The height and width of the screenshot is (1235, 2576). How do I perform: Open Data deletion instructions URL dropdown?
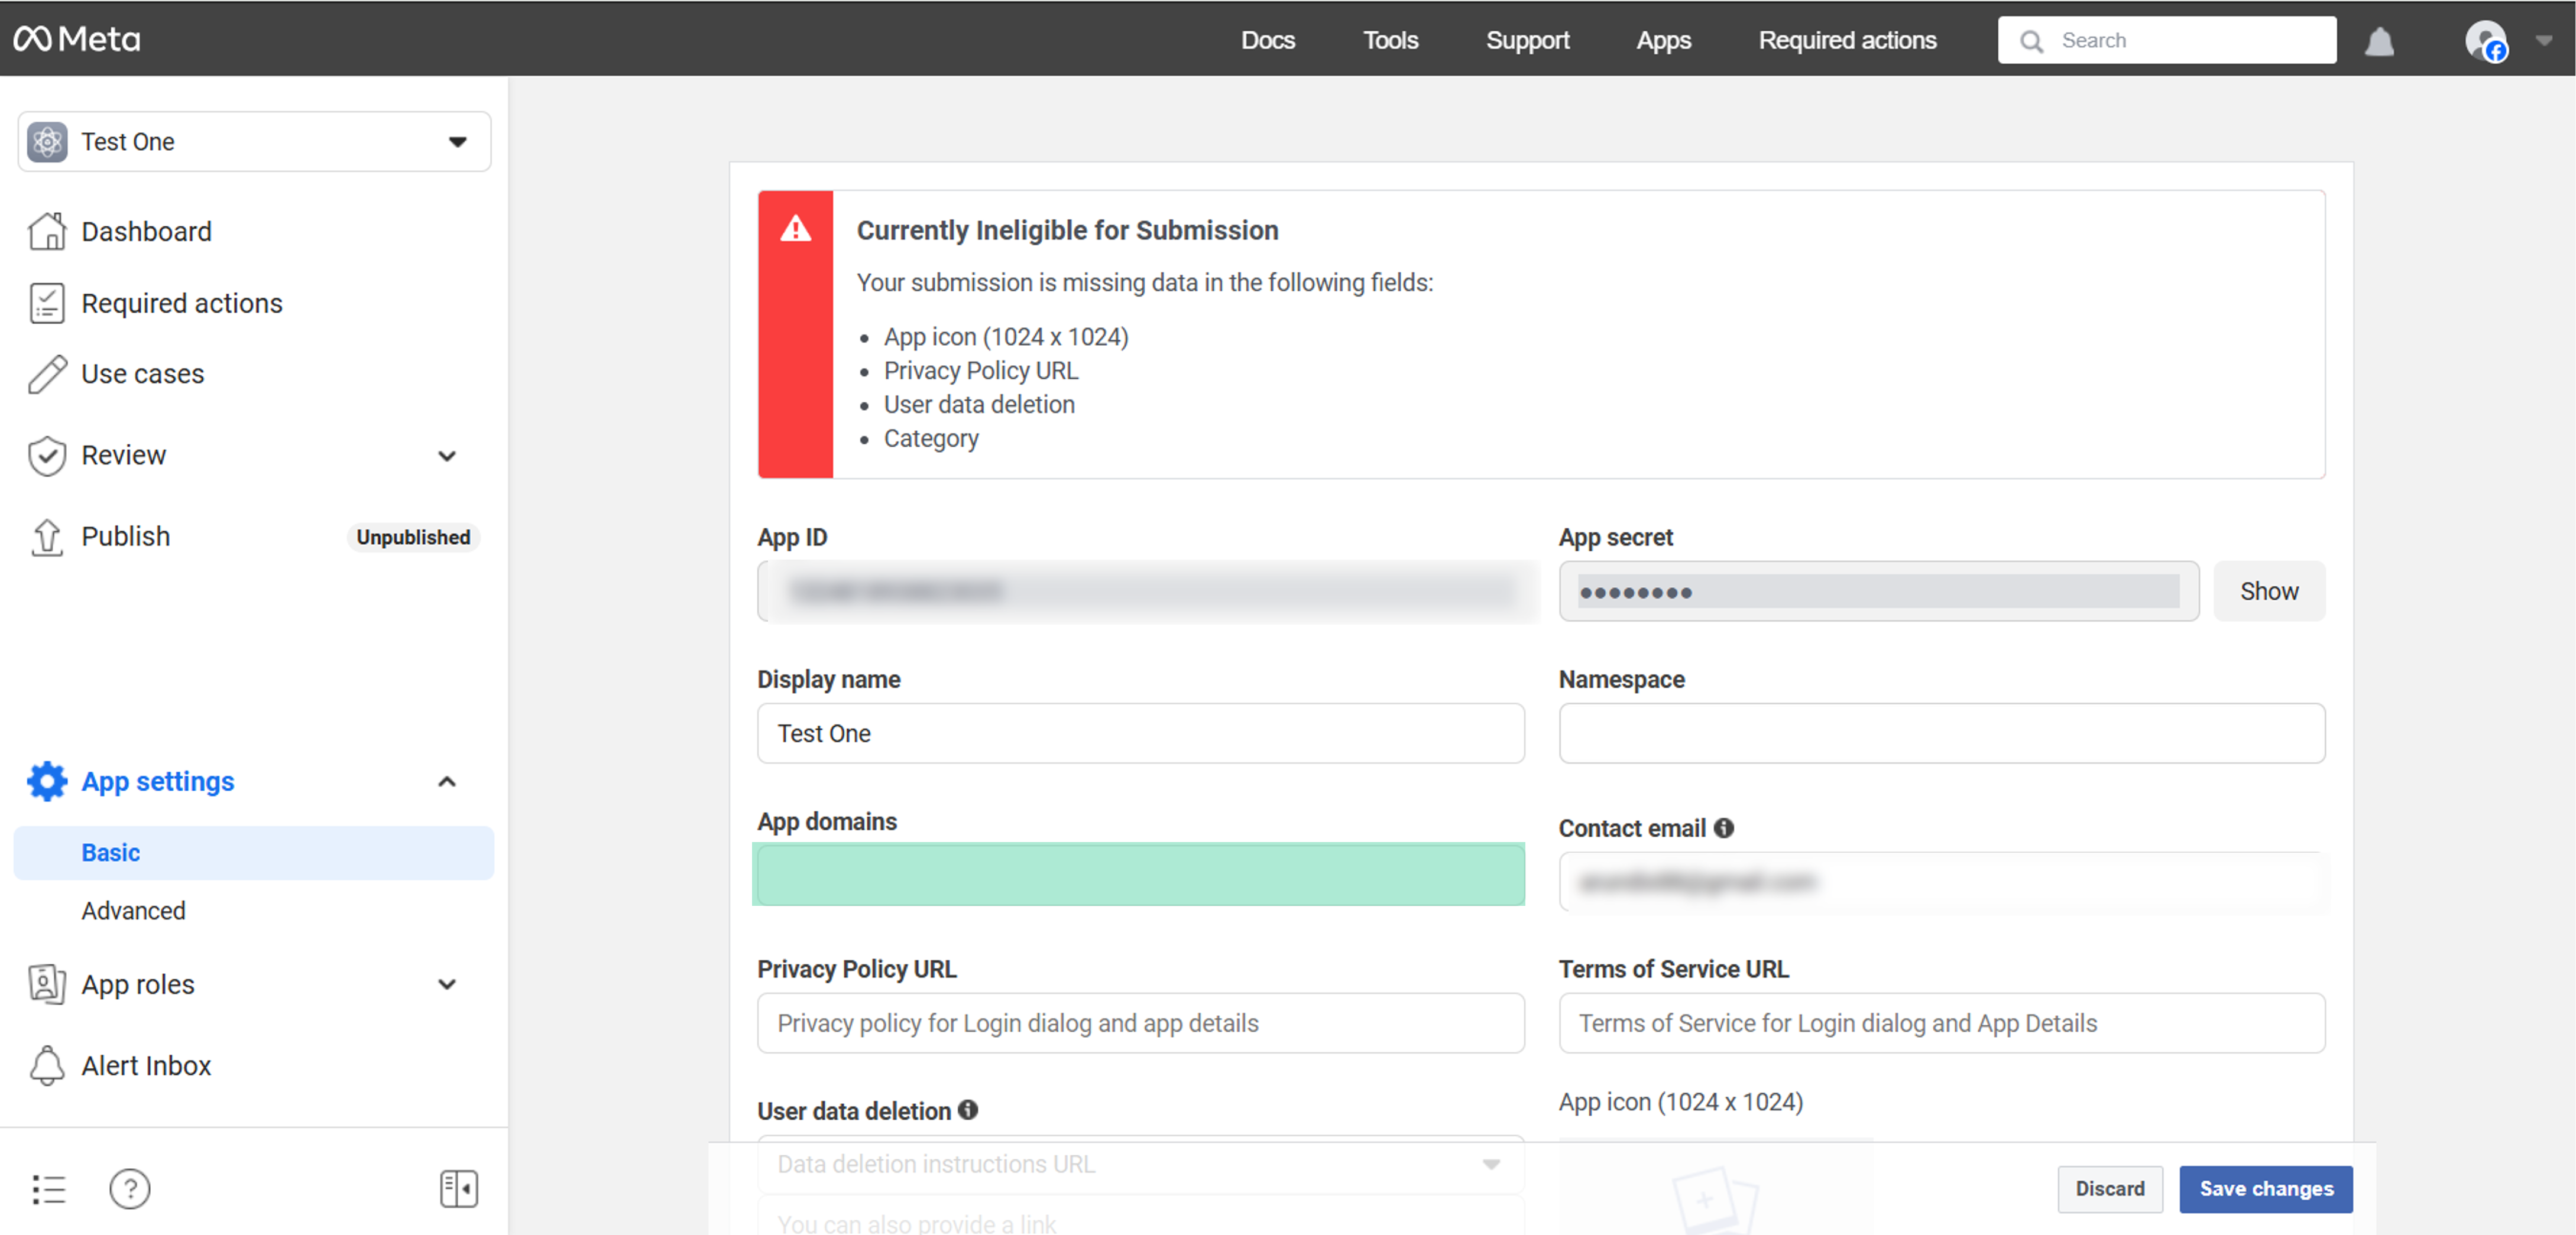[1140, 1164]
